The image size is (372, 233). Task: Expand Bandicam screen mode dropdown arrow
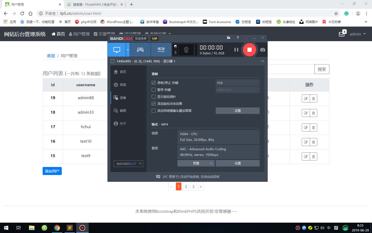pyautogui.click(x=128, y=50)
